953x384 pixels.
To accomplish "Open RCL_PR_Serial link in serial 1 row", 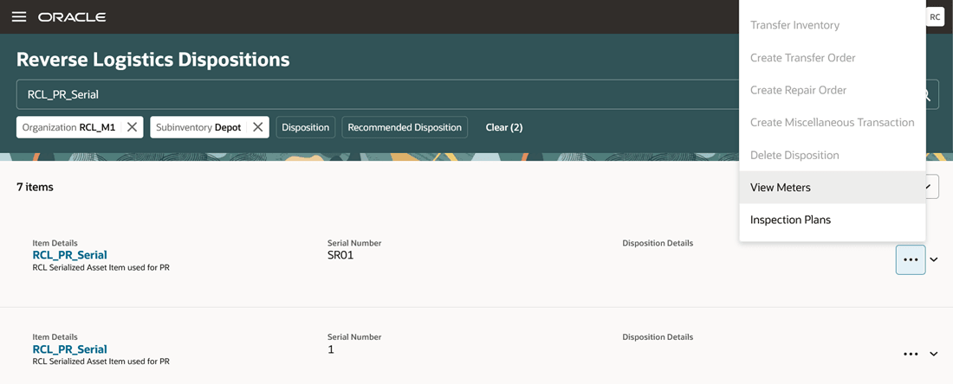I will (x=70, y=349).
